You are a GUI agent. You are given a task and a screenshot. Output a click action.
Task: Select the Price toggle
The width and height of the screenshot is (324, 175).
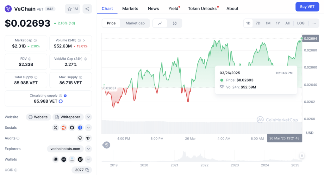point(111,23)
